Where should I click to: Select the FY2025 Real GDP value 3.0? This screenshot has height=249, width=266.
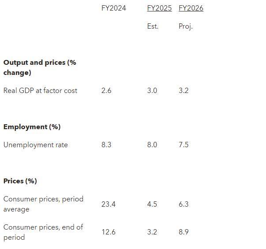click(x=152, y=90)
